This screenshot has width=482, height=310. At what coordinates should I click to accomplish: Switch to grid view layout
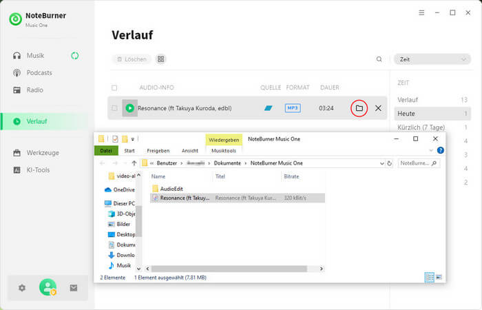pyautogui.click(x=160, y=59)
